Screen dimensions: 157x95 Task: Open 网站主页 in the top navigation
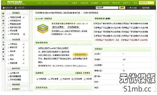pos(116,3)
